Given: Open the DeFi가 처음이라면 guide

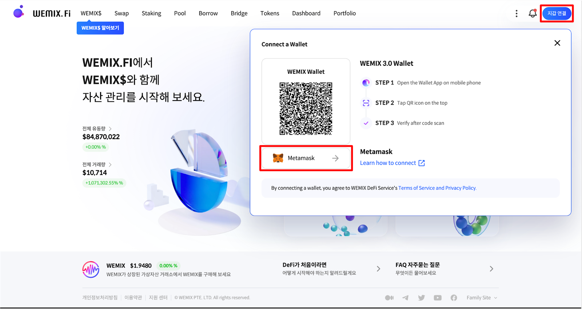Looking at the screenshot, I should click(319, 269).
